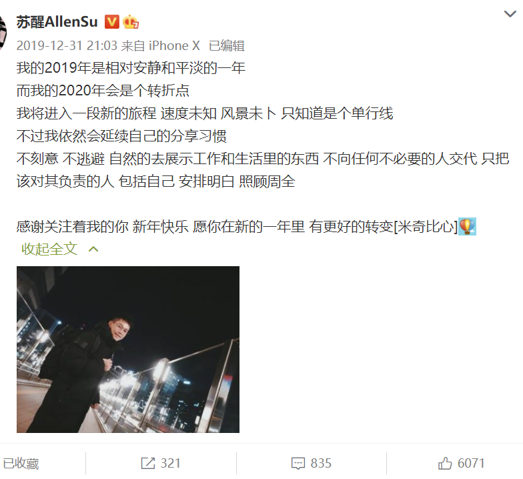Open the night photo thumbnail
Image resolution: width=523 pixels, height=479 pixels.
pyautogui.click(x=128, y=350)
